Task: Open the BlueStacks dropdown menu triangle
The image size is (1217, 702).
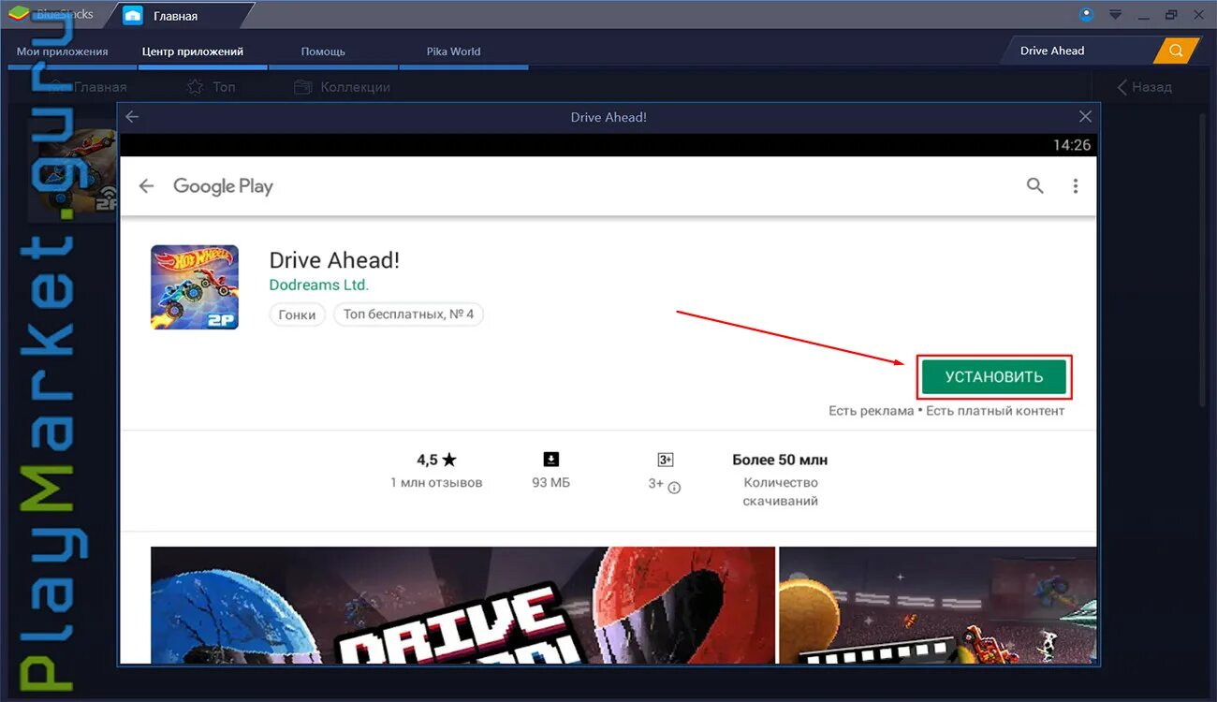Action: pos(1115,14)
